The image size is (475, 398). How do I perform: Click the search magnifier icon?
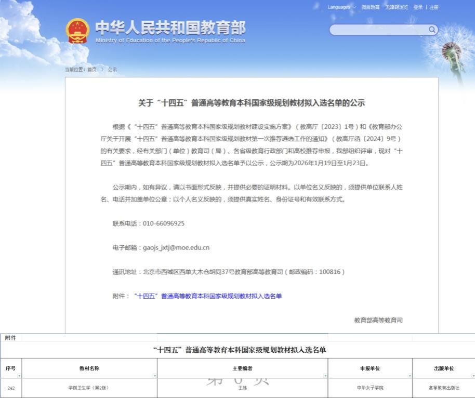click(432, 30)
